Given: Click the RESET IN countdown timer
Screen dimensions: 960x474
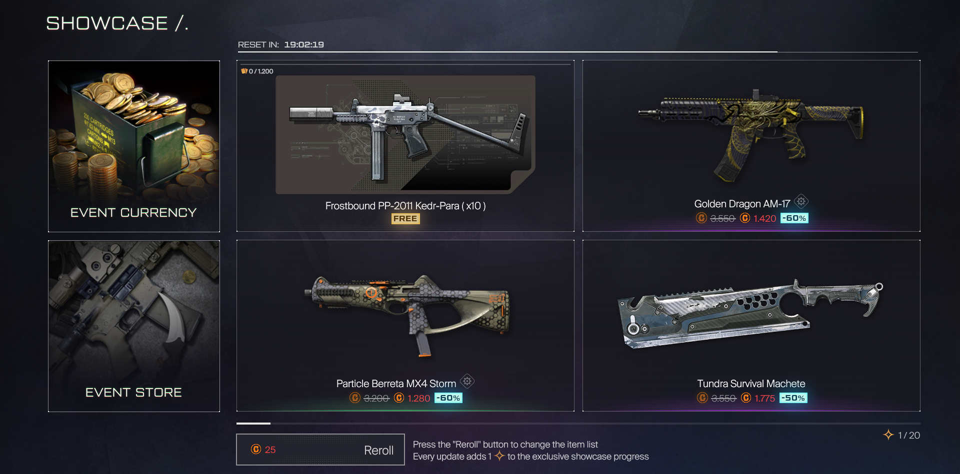Looking at the screenshot, I should click(281, 44).
